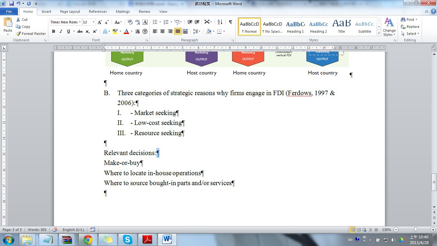437x246 pixels.
Task: Open Skype from the taskbar
Action: pos(128,240)
